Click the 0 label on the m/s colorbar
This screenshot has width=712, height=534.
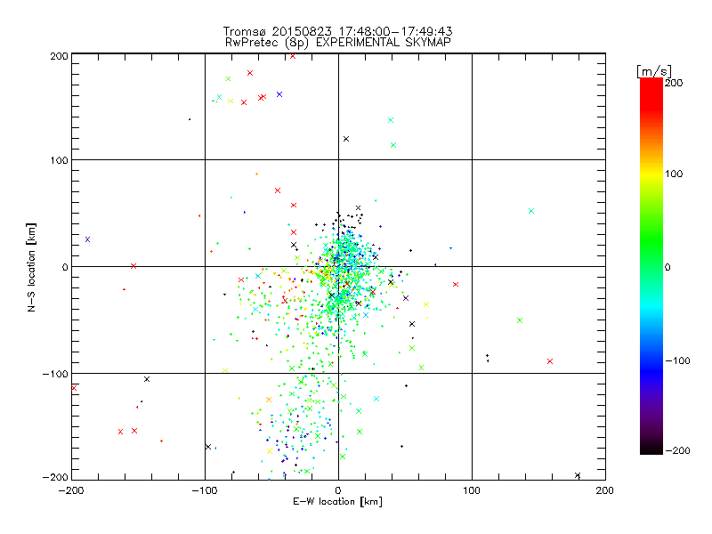tap(667, 267)
